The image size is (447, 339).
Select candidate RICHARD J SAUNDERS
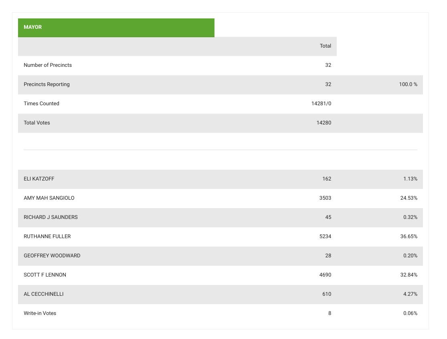51,217
